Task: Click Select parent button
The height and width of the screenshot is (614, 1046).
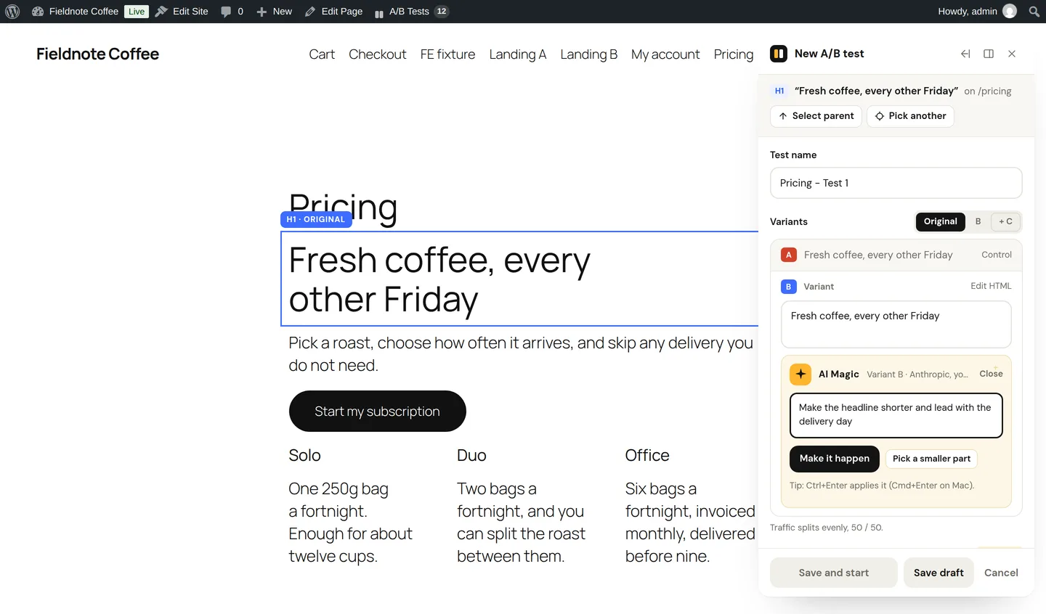Action: tap(816, 116)
